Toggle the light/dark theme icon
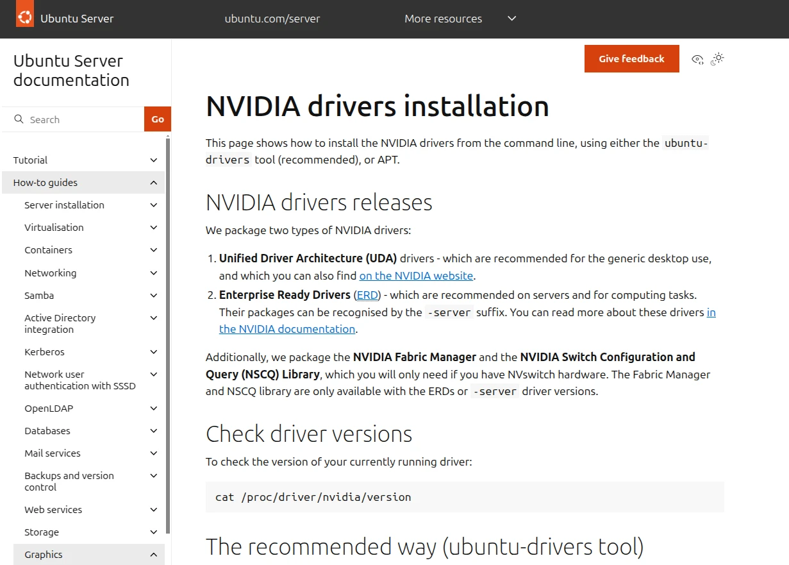The width and height of the screenshot is (789, 565). point(717,59)
